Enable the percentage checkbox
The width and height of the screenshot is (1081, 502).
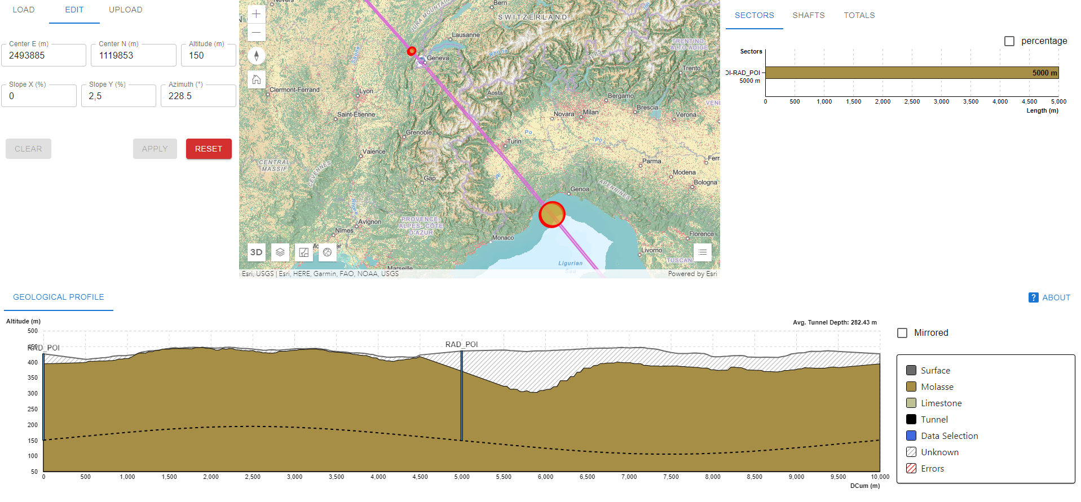coord(1009,41)
